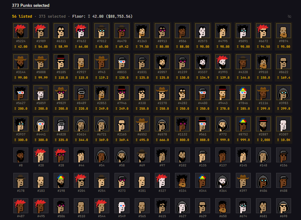
Task: Open punk #5224 thumbnail
Action: (x=21, y=31)
